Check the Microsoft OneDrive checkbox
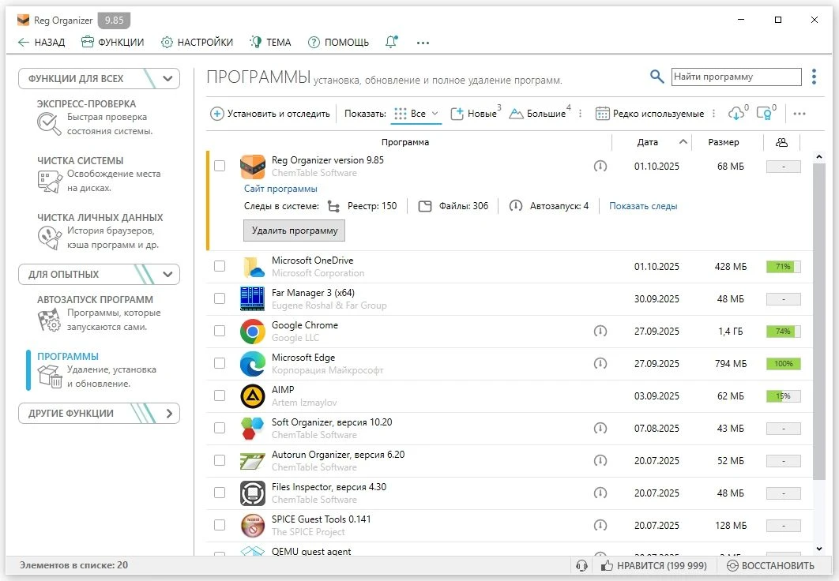 point(220,267)
